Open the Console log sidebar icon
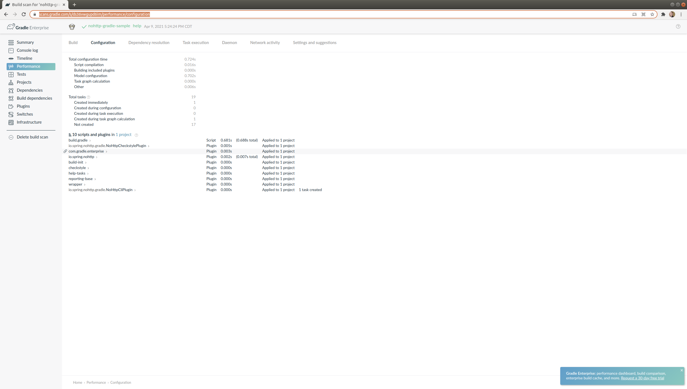Viewport: 687px width, 389px height. 11,50
